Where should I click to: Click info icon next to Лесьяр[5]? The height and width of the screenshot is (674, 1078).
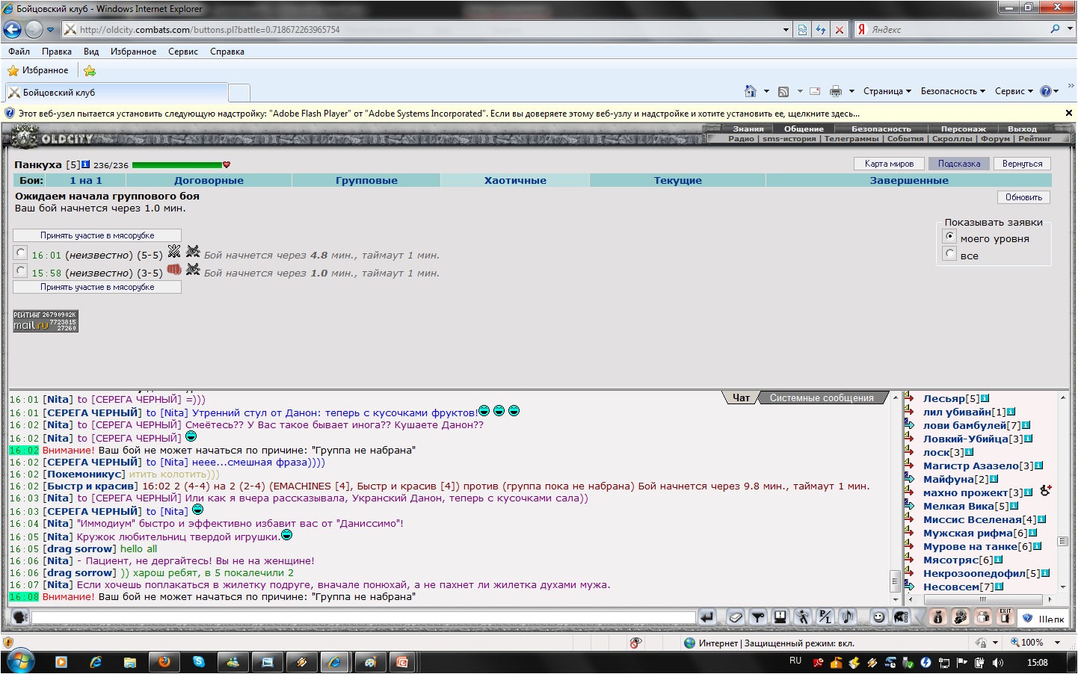click(x=985, y=398)
